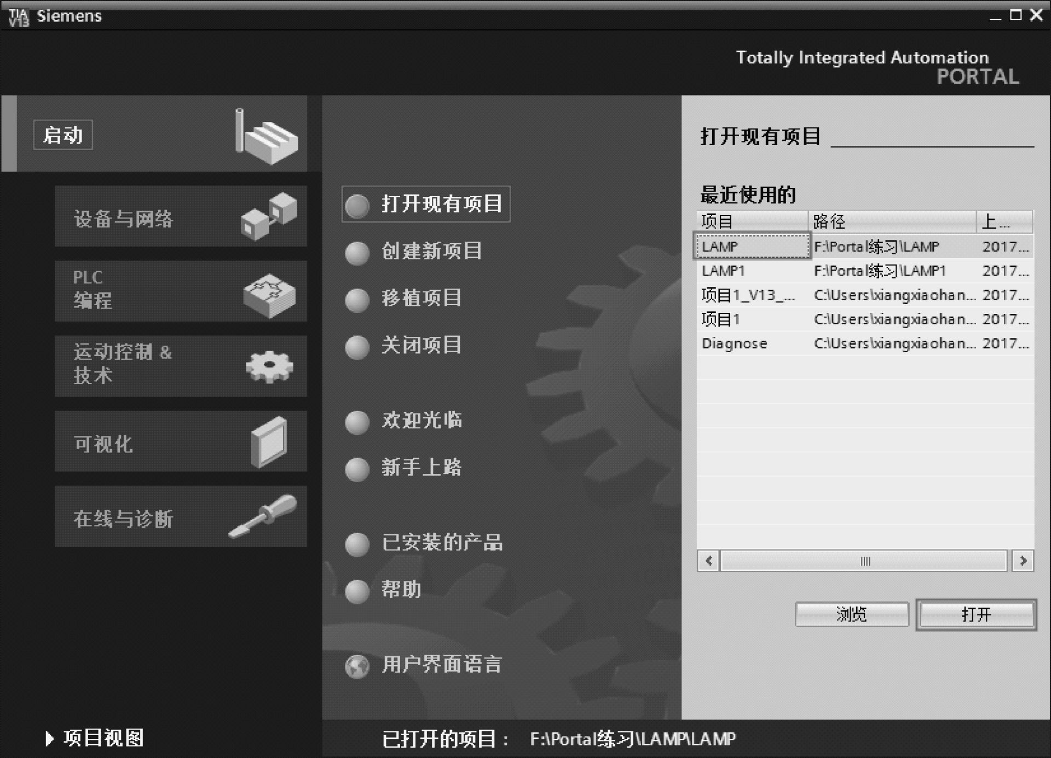Click the HMI panel icon for 可视化
1051x758 pixels.
(x=269, y=442)
